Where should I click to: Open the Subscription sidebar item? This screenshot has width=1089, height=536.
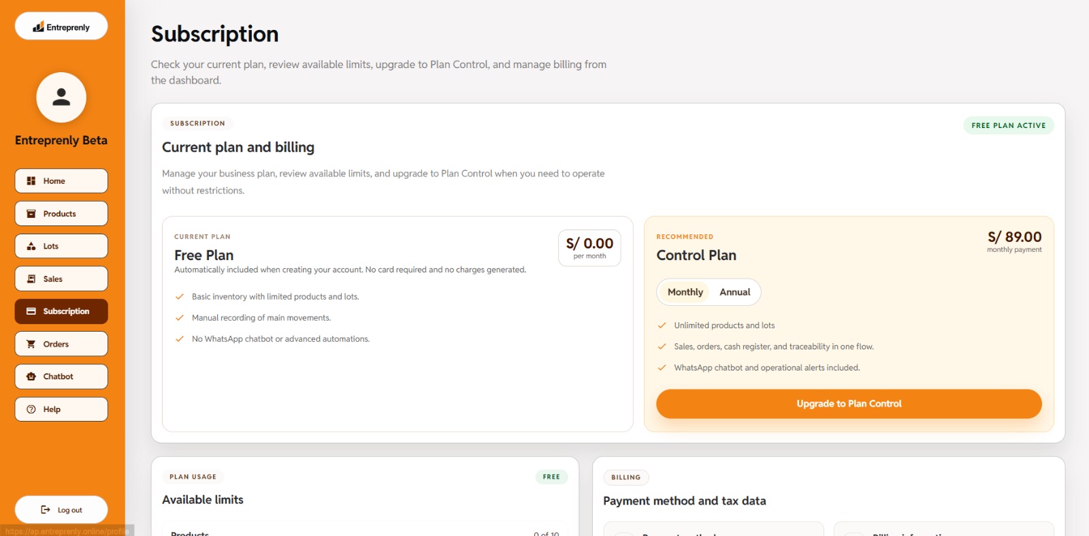tap(61, 311)
